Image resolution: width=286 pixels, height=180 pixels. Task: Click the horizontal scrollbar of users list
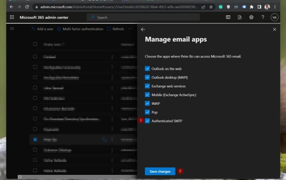point(79,177)
